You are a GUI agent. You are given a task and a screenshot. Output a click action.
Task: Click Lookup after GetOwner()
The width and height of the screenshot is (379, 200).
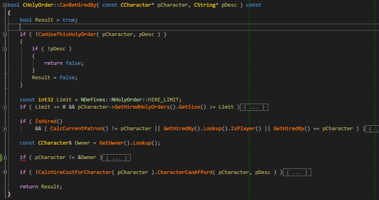pos(142,143)
